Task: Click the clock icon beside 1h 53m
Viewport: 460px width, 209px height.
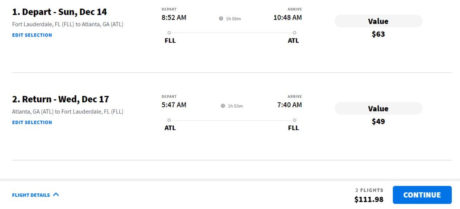Action: [223, 106]
